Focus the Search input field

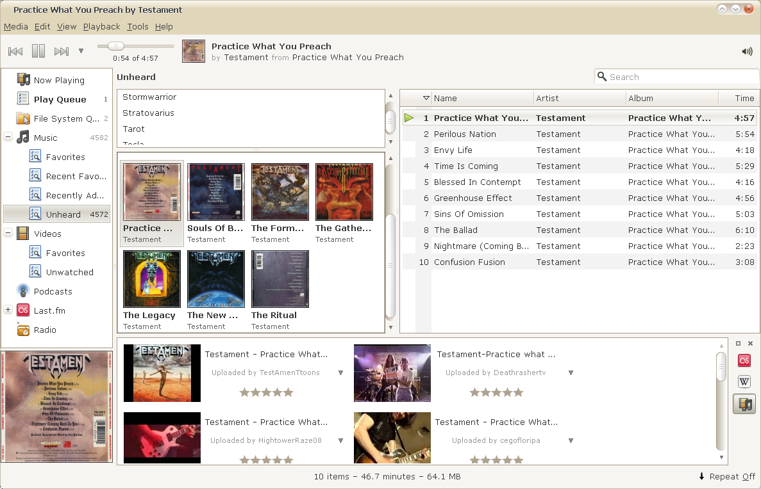click(676, 77)
